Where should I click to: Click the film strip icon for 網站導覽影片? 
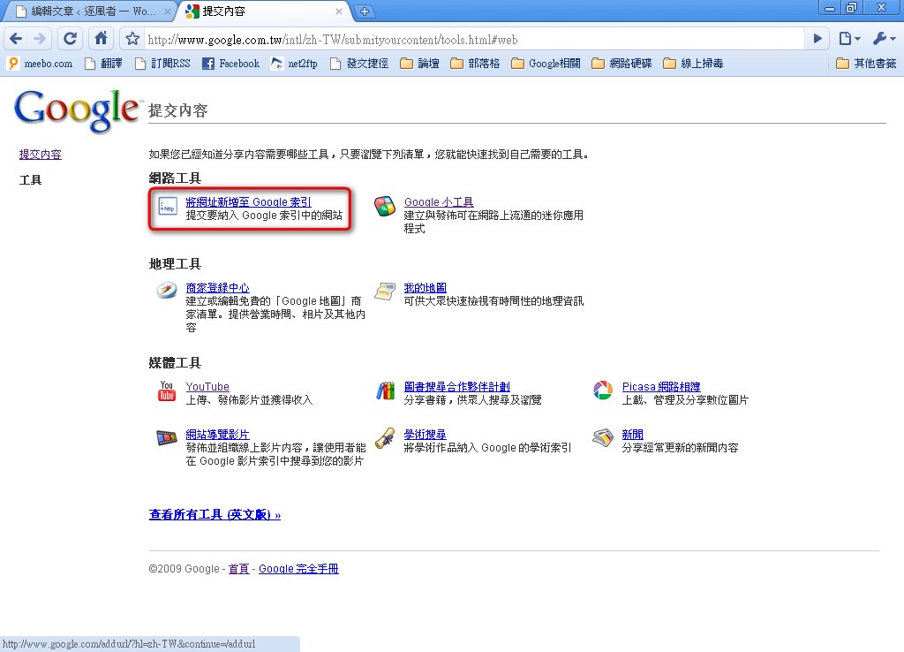click(167, 438)
